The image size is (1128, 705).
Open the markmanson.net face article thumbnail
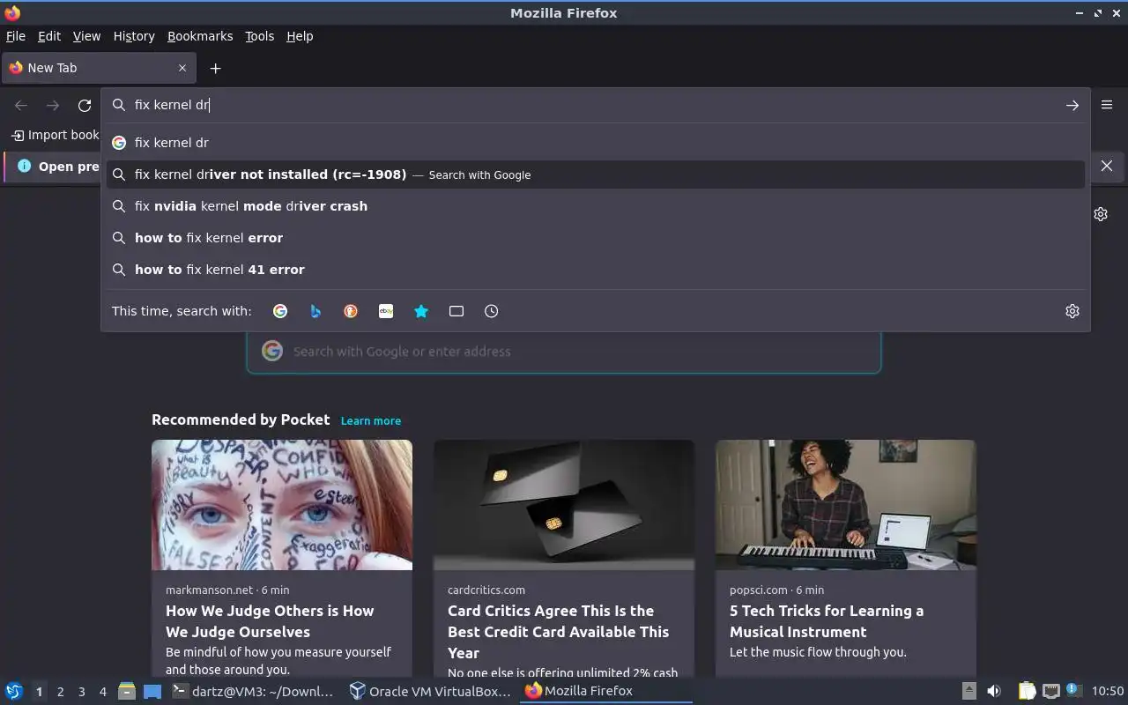click(282, 505)
